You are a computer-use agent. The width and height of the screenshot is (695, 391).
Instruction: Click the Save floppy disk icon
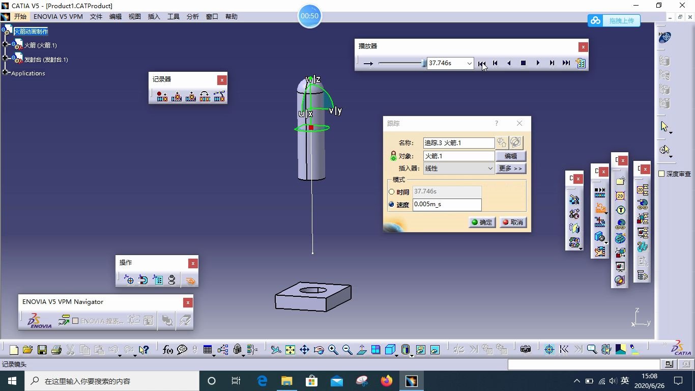[42, 350]
